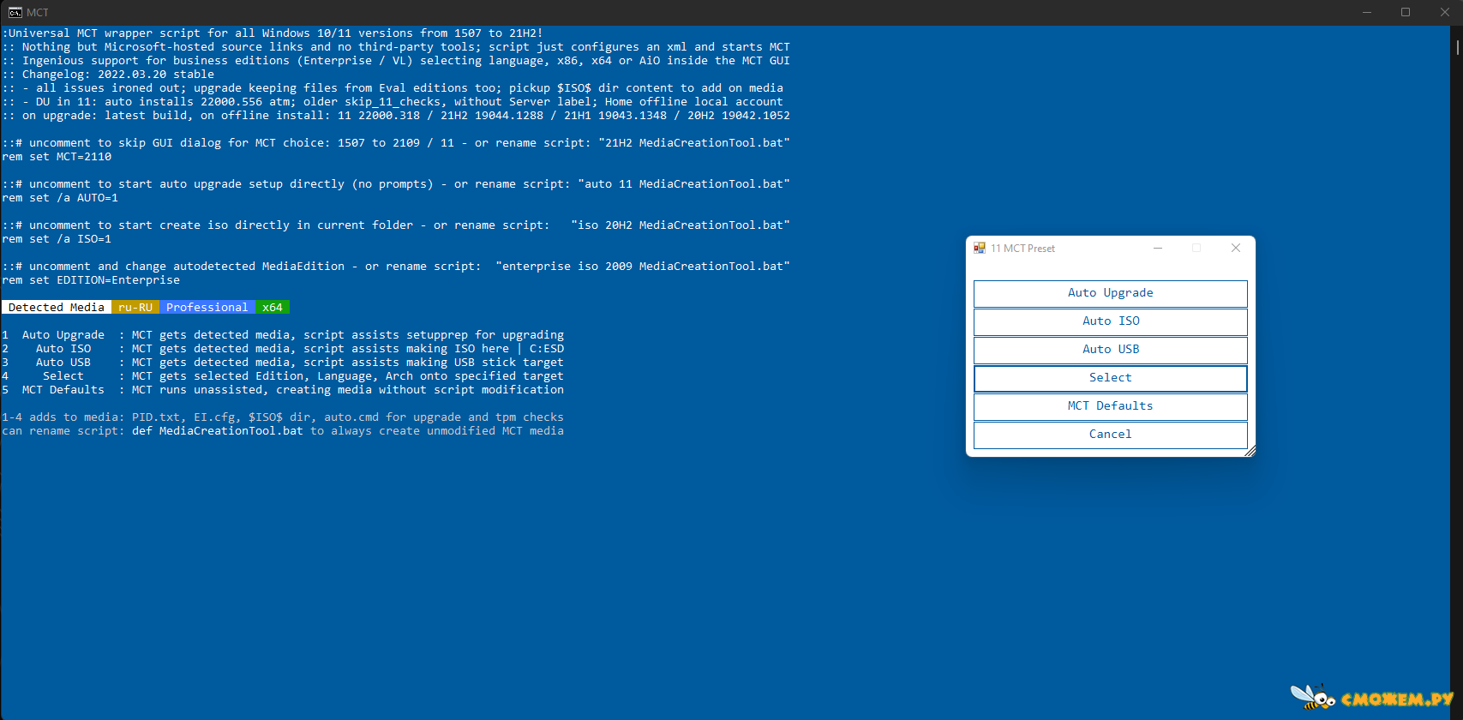1463x720 pixels.
Task: Minimize the MCT console window
Action: point(1367,12)
